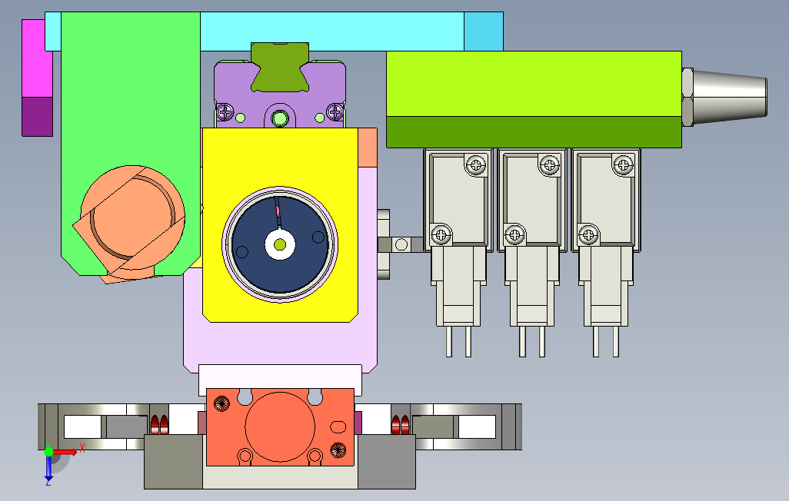Click the lower-right countersunk screw on the orange block
Screen dimensions: 789x501
point(338,450)
